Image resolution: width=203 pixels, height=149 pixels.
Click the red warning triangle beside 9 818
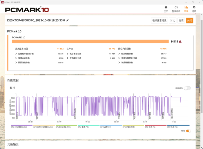(x=180, y=41)
